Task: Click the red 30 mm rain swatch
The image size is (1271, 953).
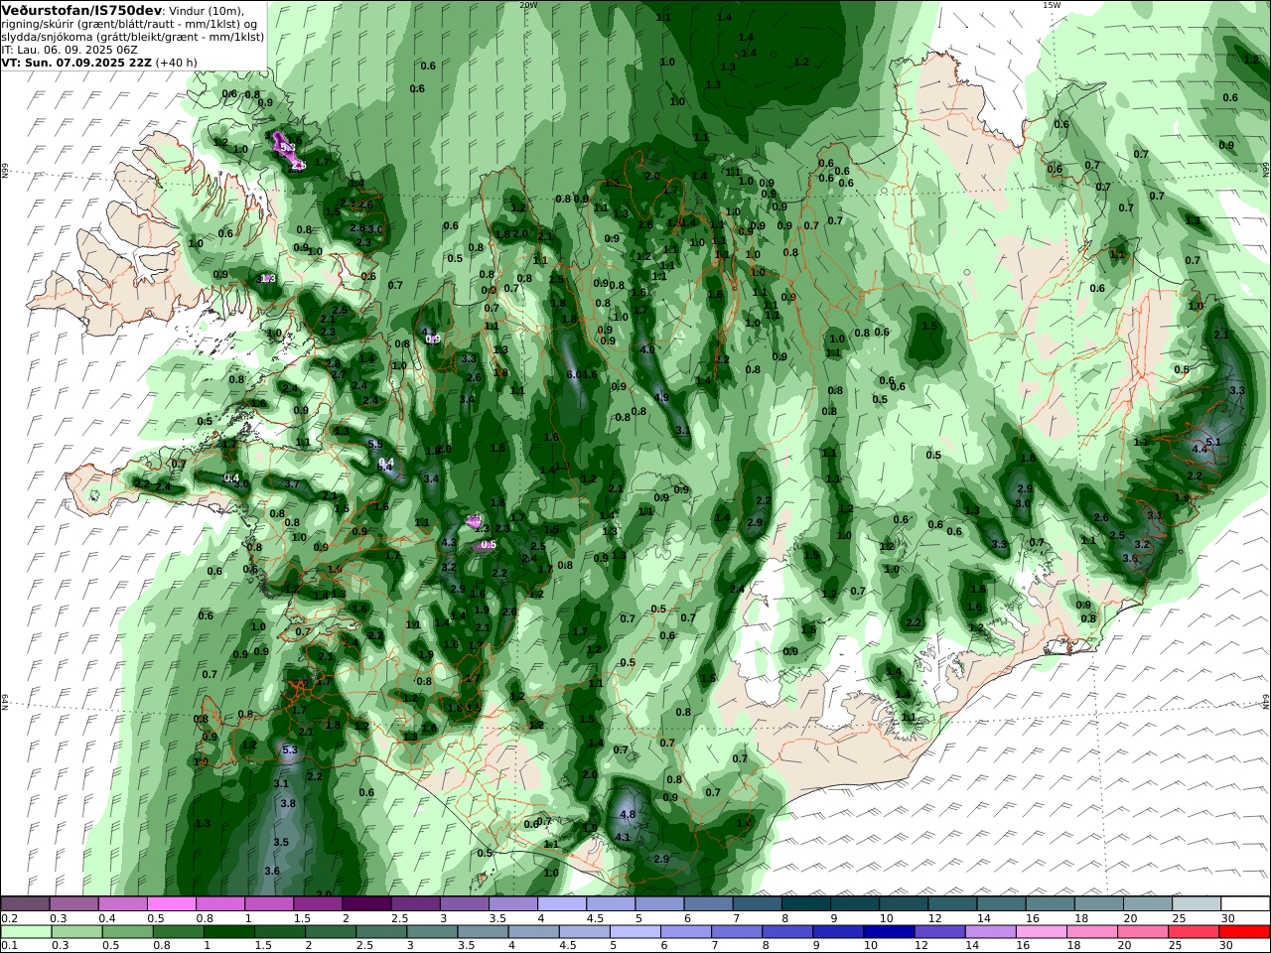Action: coord(1245,932)
